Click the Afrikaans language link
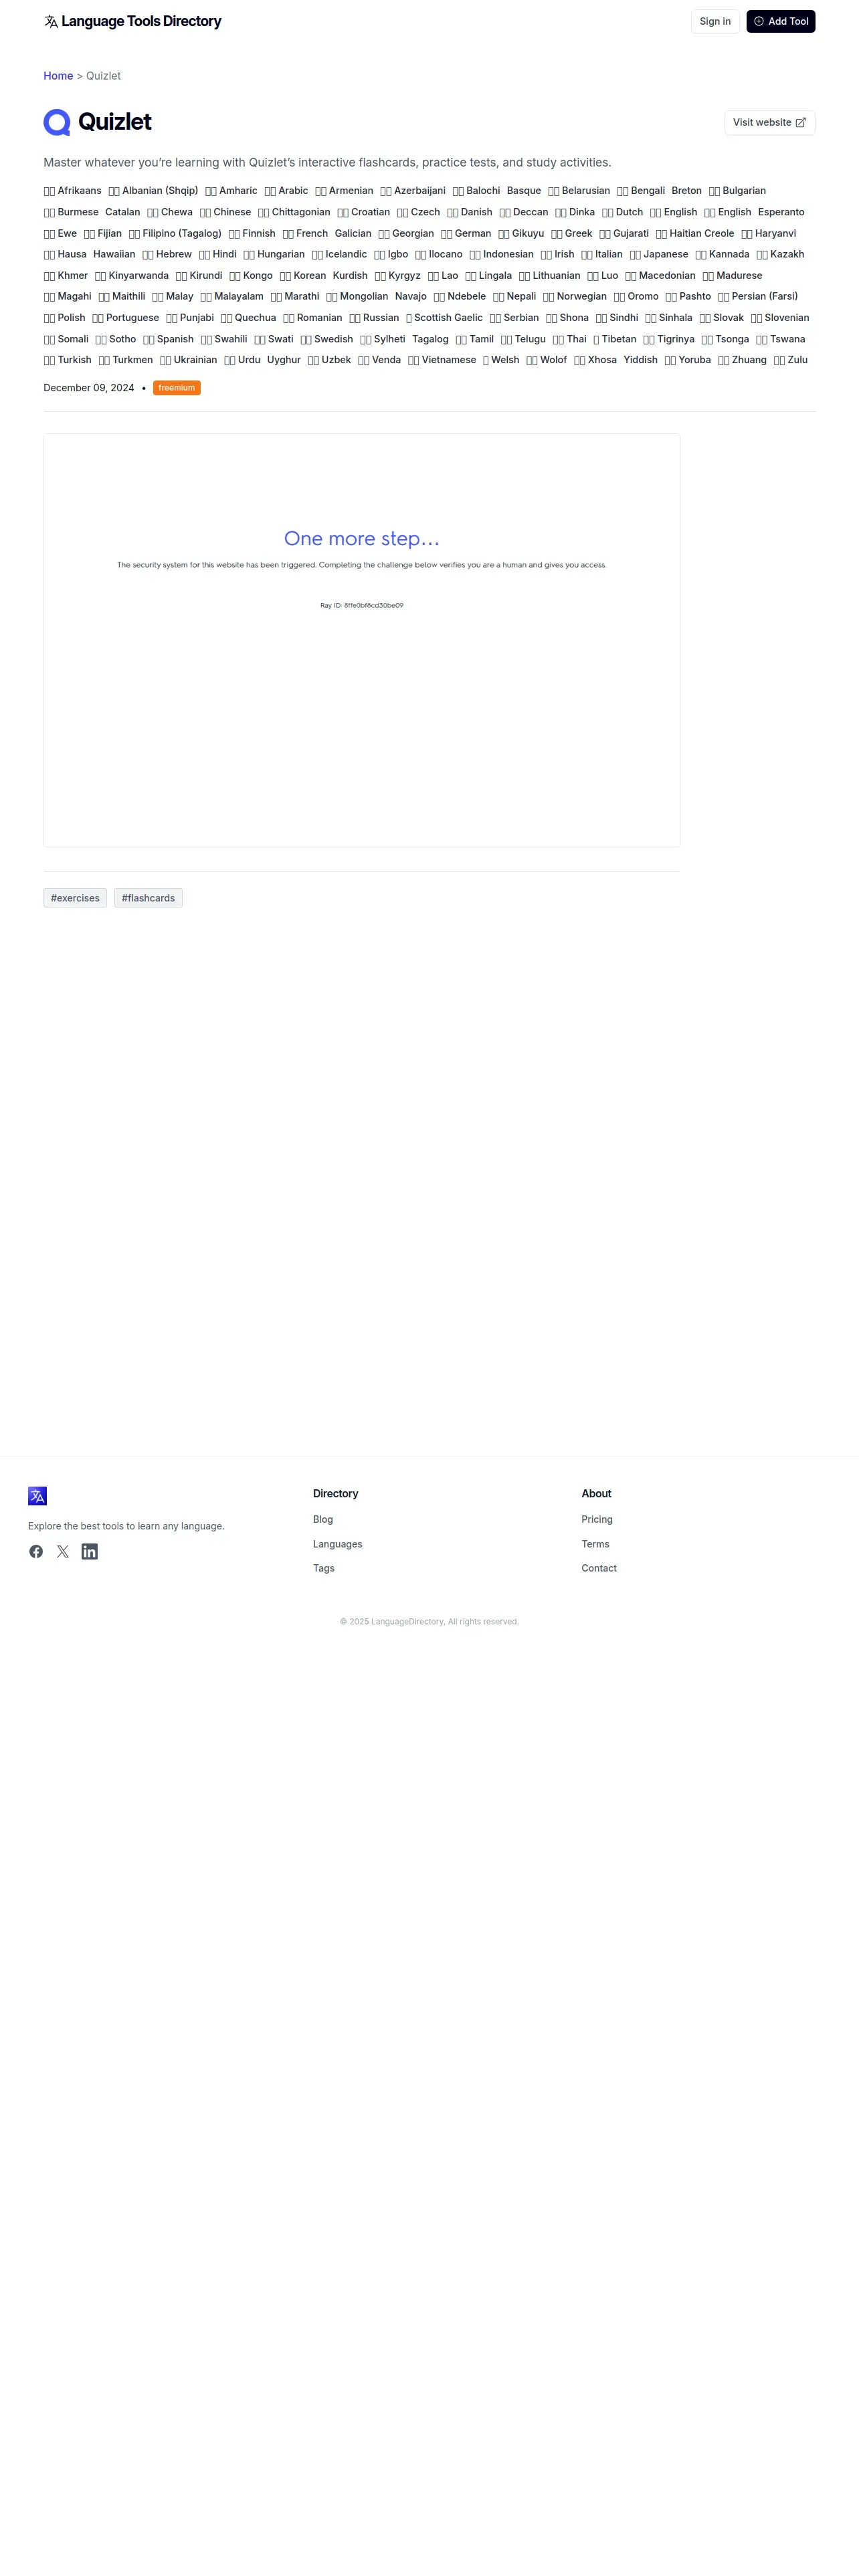 (x=73, y=191)
